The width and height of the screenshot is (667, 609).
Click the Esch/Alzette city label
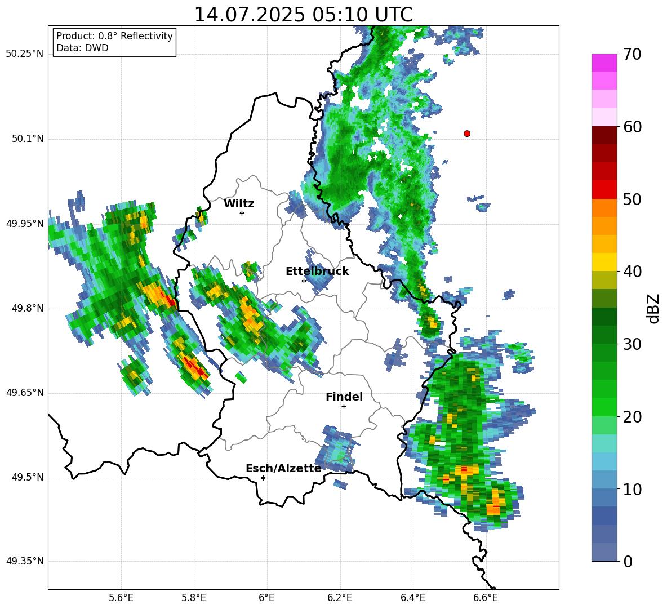pyautogui.click(x=283, y=468)
